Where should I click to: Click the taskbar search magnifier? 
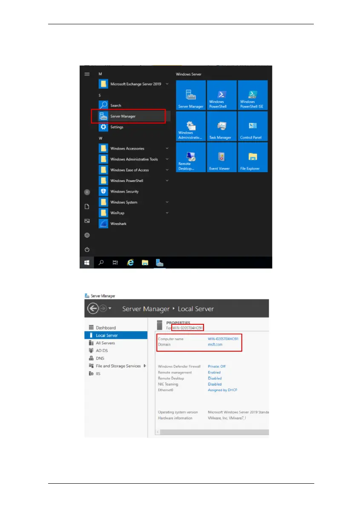(x=101, y=263)
